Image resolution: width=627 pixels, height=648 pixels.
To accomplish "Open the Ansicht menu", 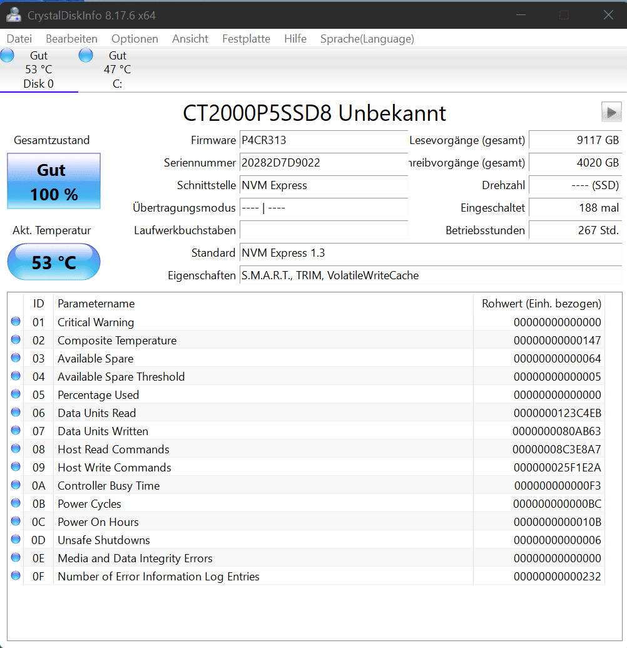I will [190, 39].
